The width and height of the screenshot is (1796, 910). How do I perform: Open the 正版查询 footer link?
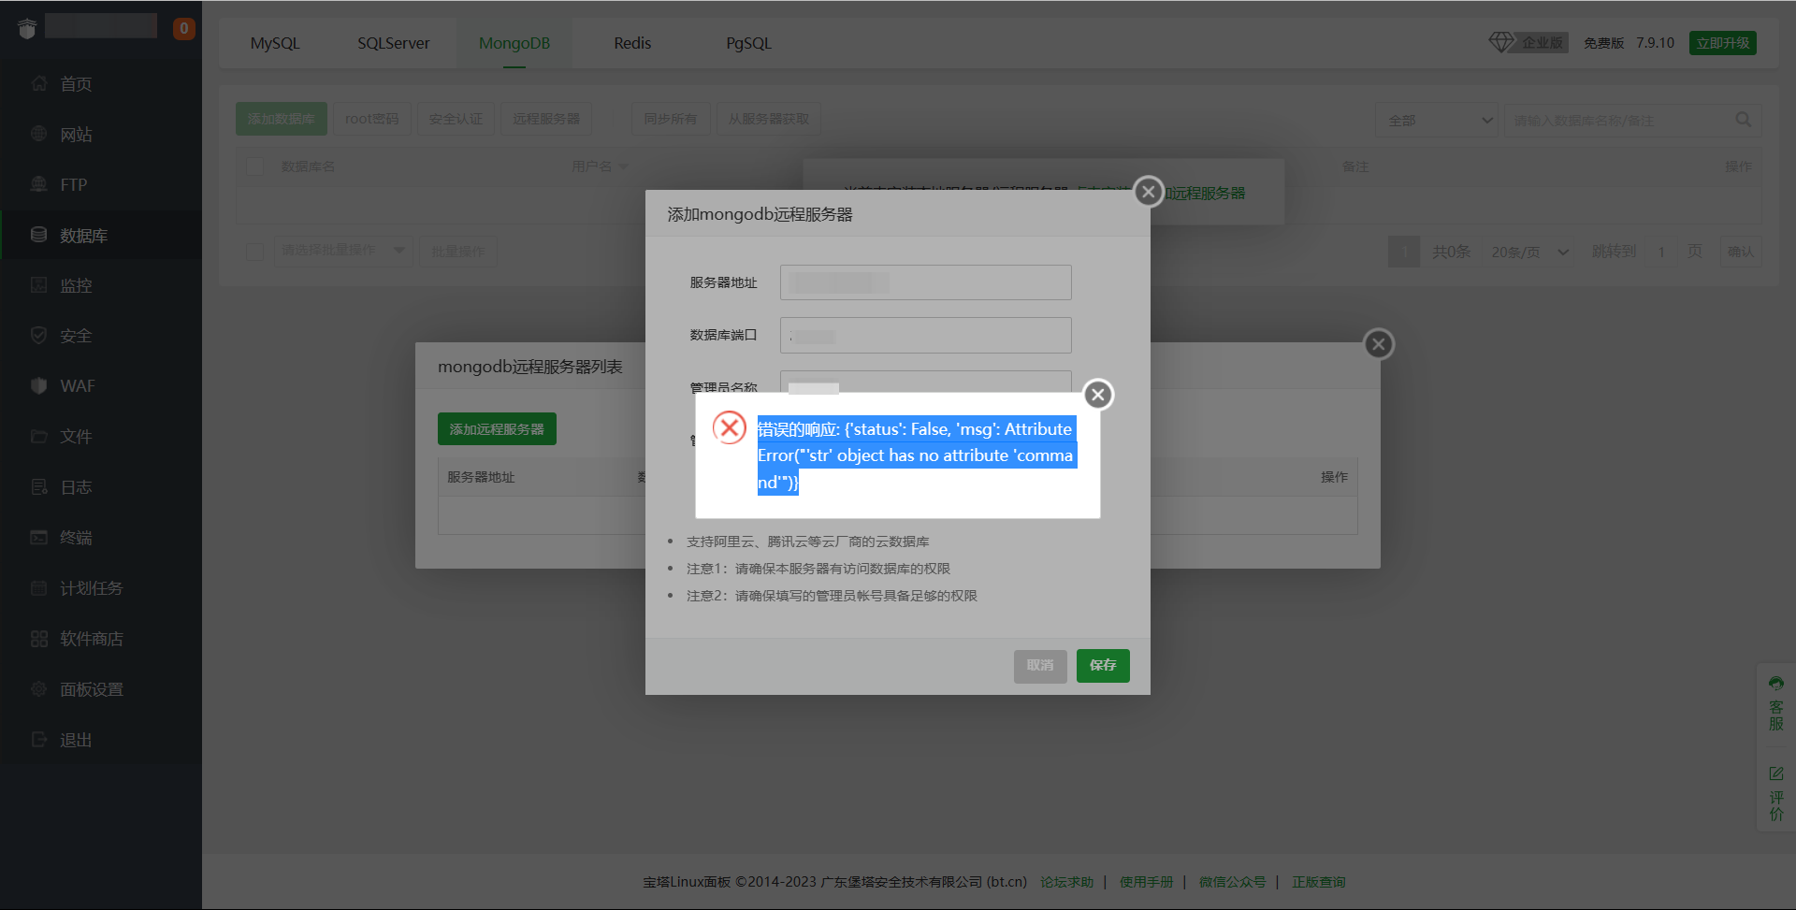1319,882
